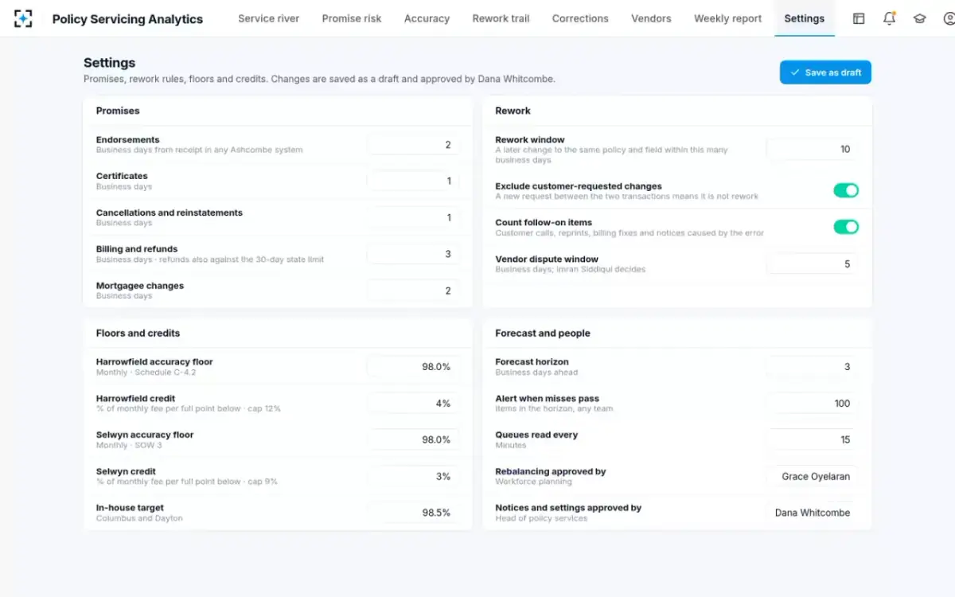Open the user account icon
The image size is (955, 597).
tap(949, 18)
